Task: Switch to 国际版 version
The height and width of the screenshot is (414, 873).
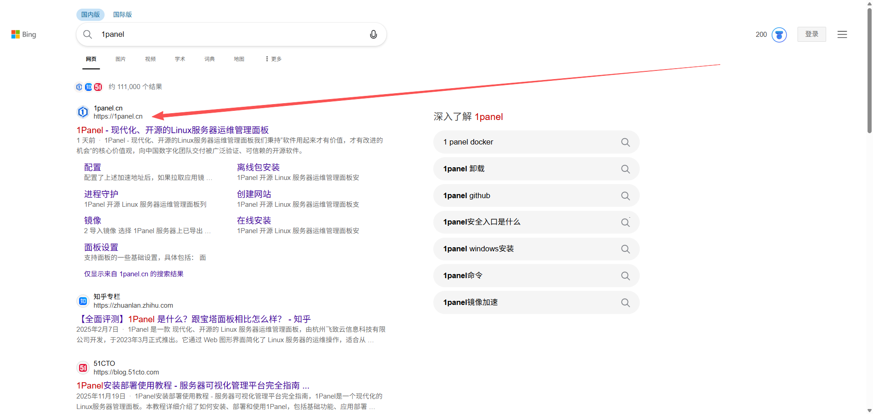Action: 122,15
